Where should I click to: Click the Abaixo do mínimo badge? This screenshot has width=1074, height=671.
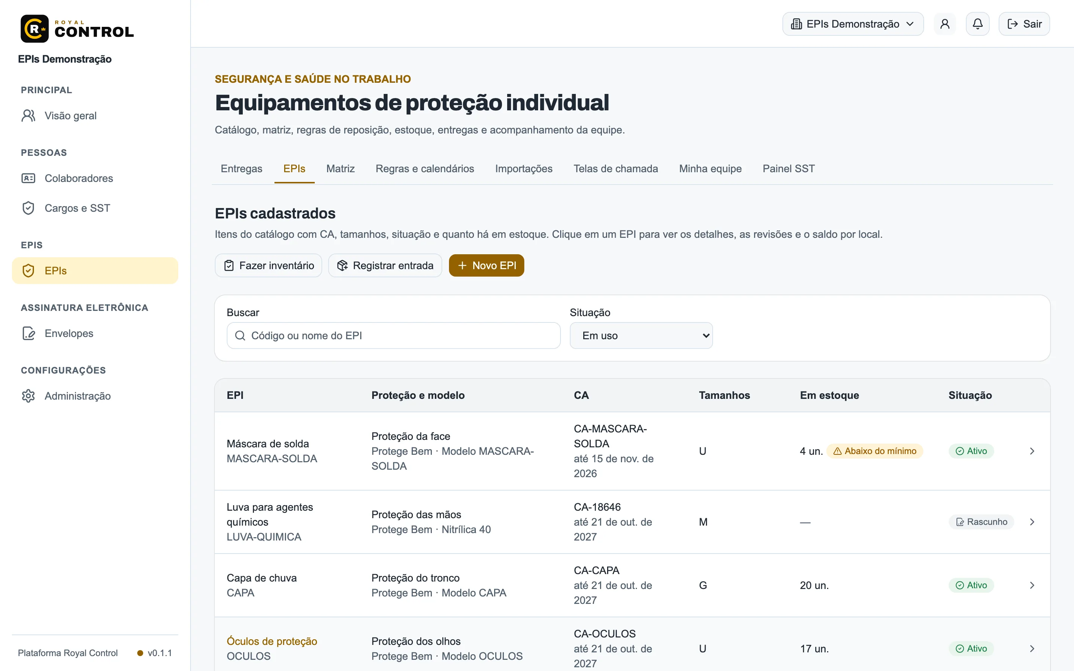874,451
